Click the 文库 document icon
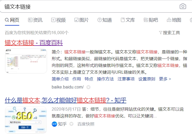Viewport: 192px width, 134px height. 123,20
